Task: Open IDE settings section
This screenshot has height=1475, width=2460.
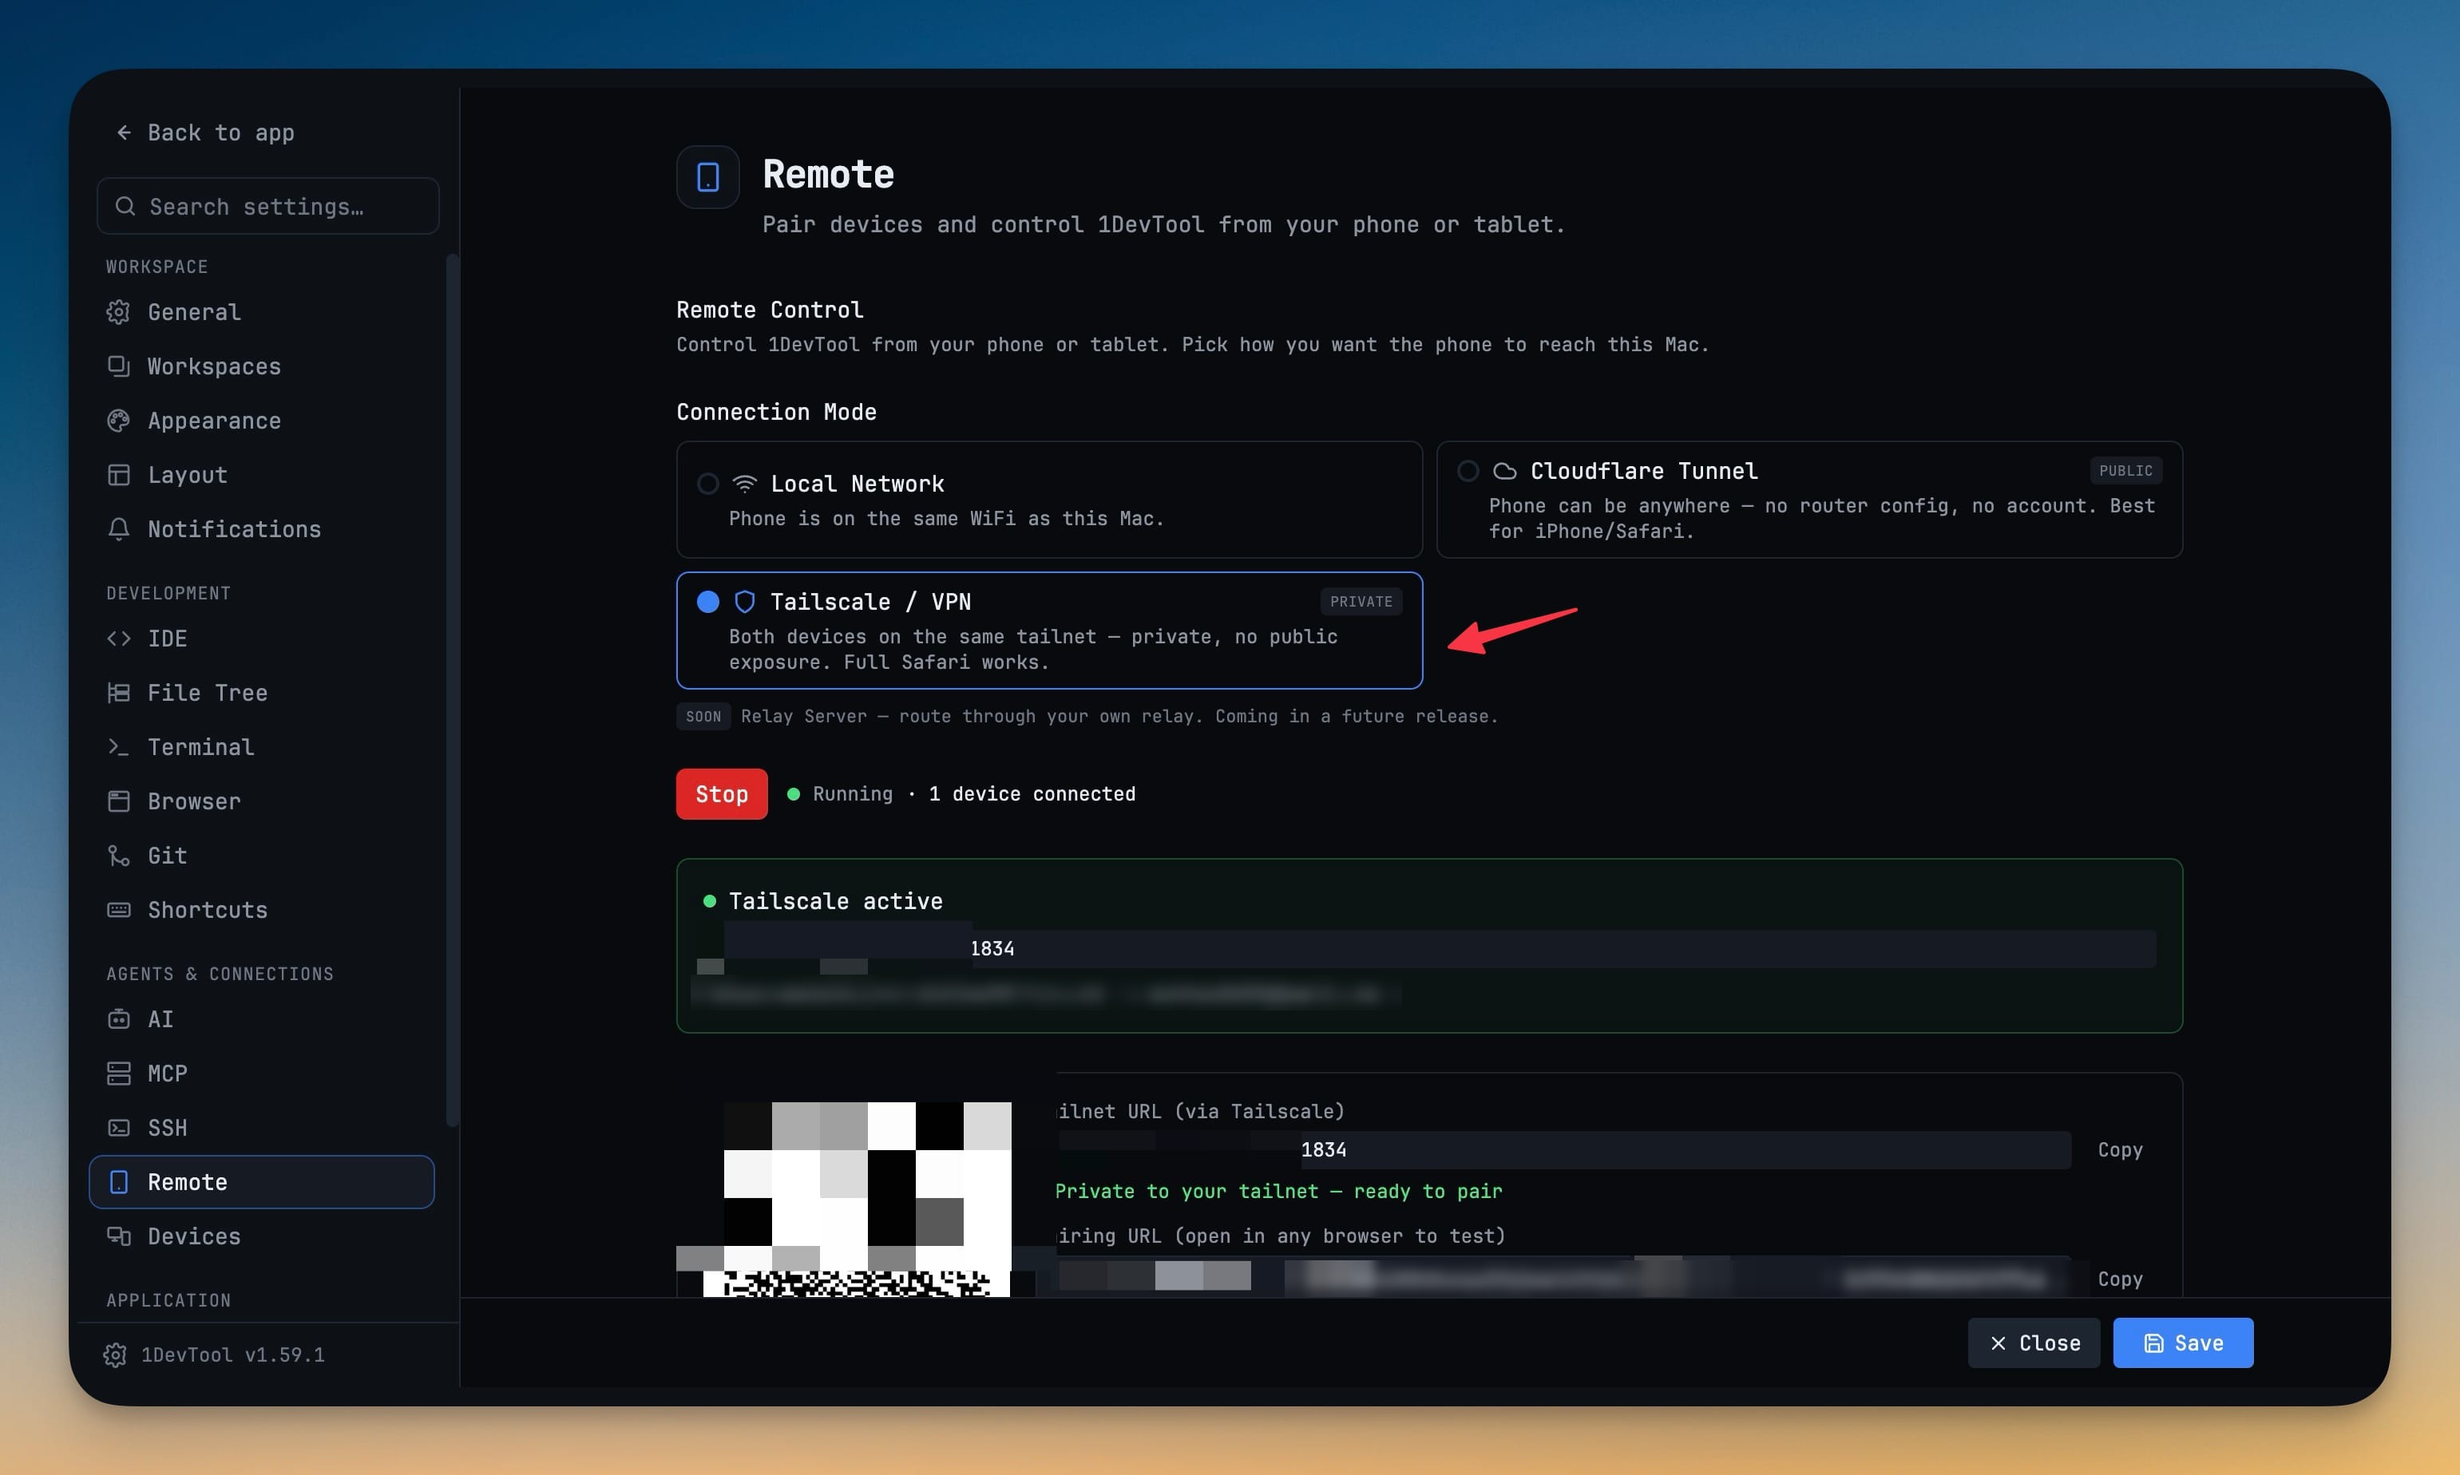Action: (x=262, y=638)
